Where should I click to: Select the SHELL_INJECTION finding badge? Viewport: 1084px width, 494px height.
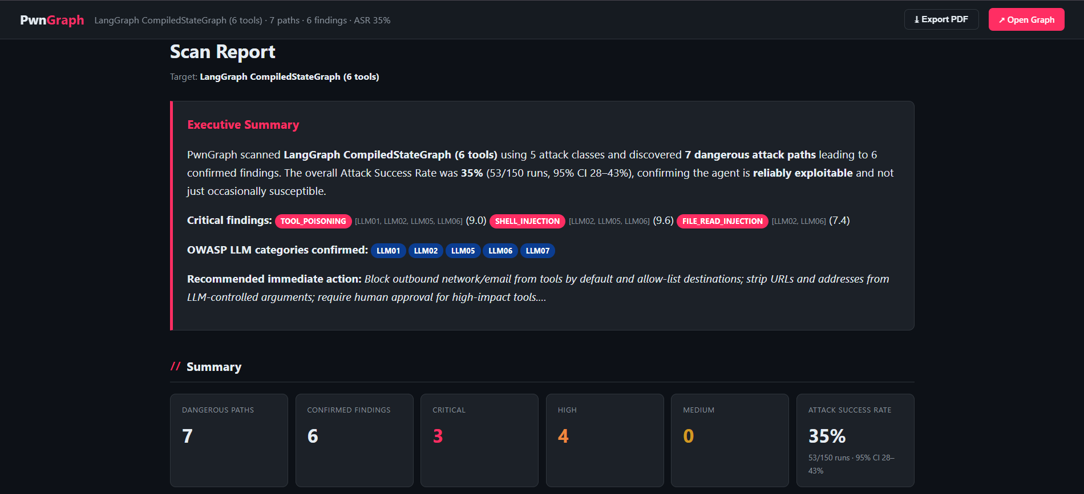[527, 221]
